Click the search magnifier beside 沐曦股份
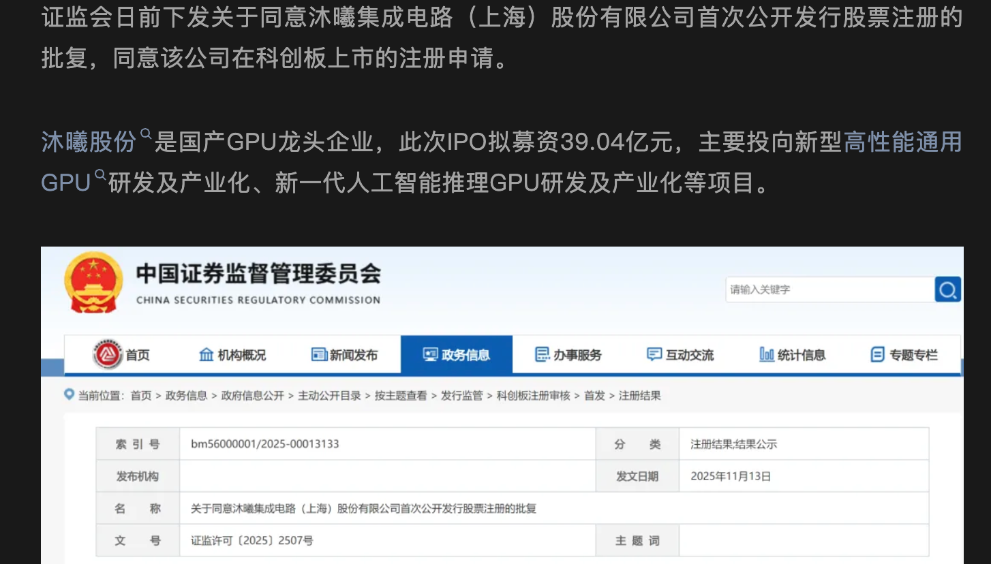Screen dimensions: 991x564 point(146,135)
